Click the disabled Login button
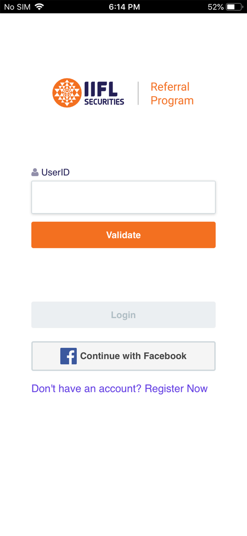 click(123, 314)
